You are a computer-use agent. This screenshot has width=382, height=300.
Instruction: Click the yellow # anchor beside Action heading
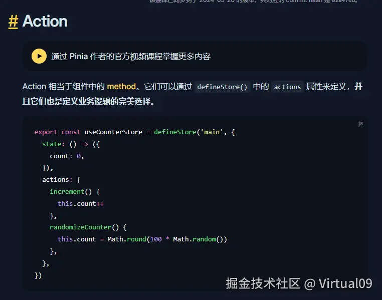pyautogui.click(x=13, y=21)
